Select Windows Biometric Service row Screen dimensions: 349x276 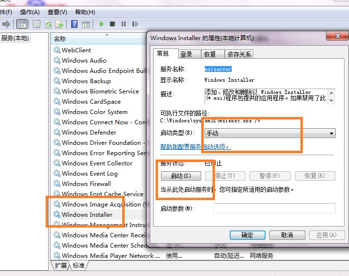pos(100,91)
